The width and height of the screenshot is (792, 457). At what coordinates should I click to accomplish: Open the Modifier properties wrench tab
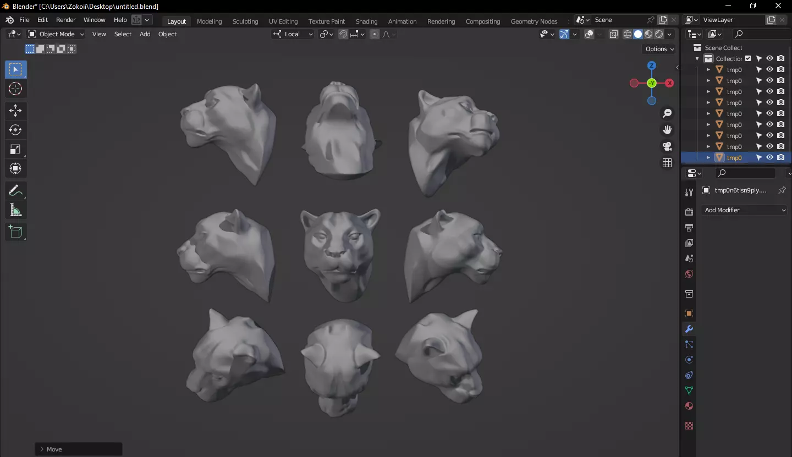[x=689, y=329]
